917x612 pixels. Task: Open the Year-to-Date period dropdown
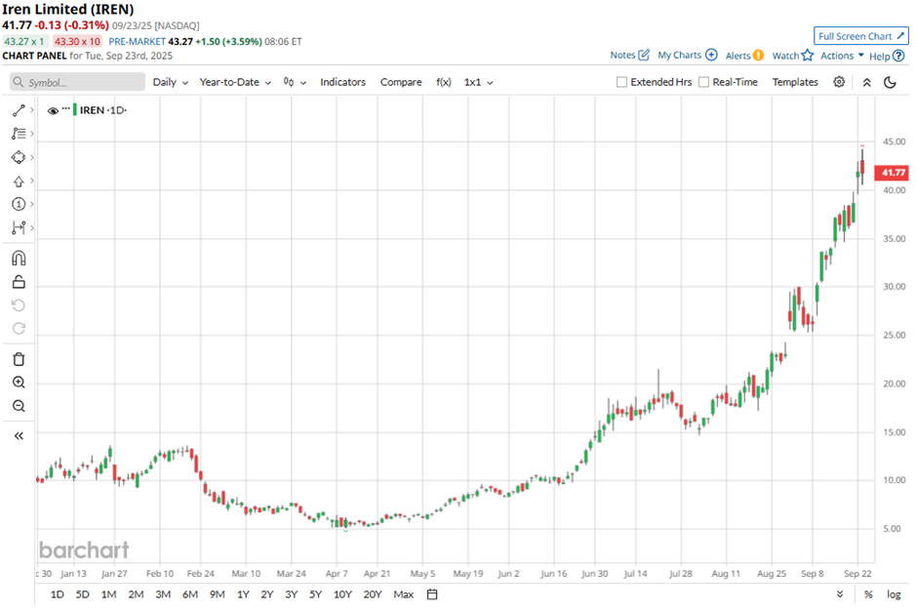tap(235, 83)
